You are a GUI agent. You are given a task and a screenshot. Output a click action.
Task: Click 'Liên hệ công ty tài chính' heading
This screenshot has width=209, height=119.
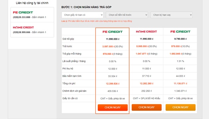(32, 3)
